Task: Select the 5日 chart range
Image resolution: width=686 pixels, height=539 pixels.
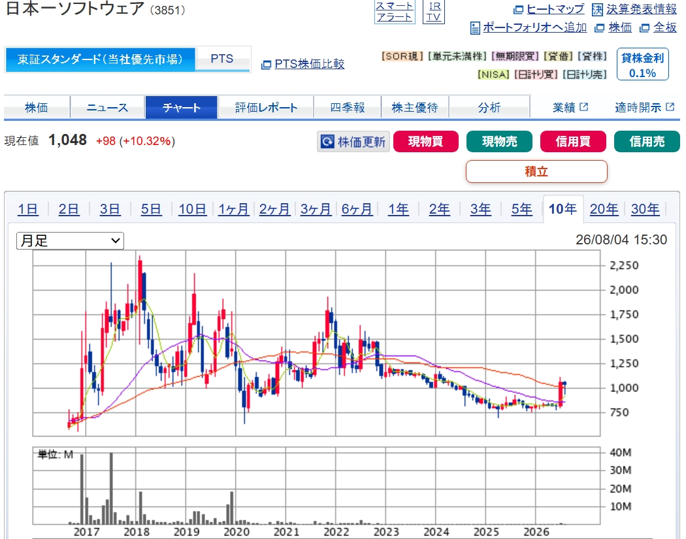Action: 151,209
